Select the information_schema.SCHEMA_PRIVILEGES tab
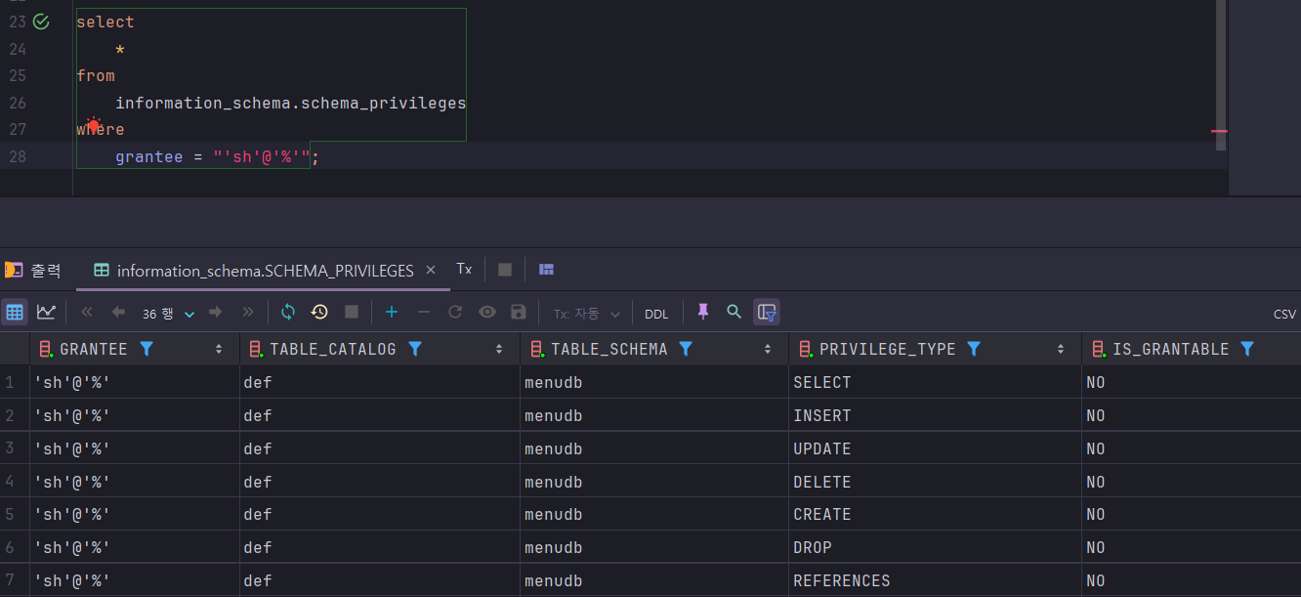 coord(265,271)
